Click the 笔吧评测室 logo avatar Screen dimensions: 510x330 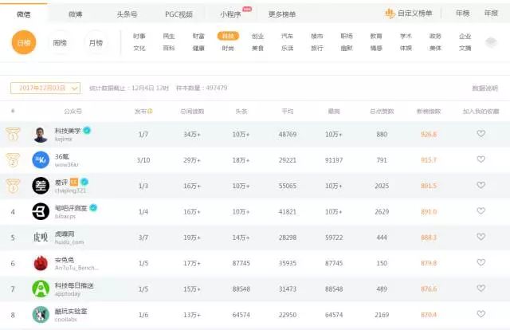click(x=41, y=211)
